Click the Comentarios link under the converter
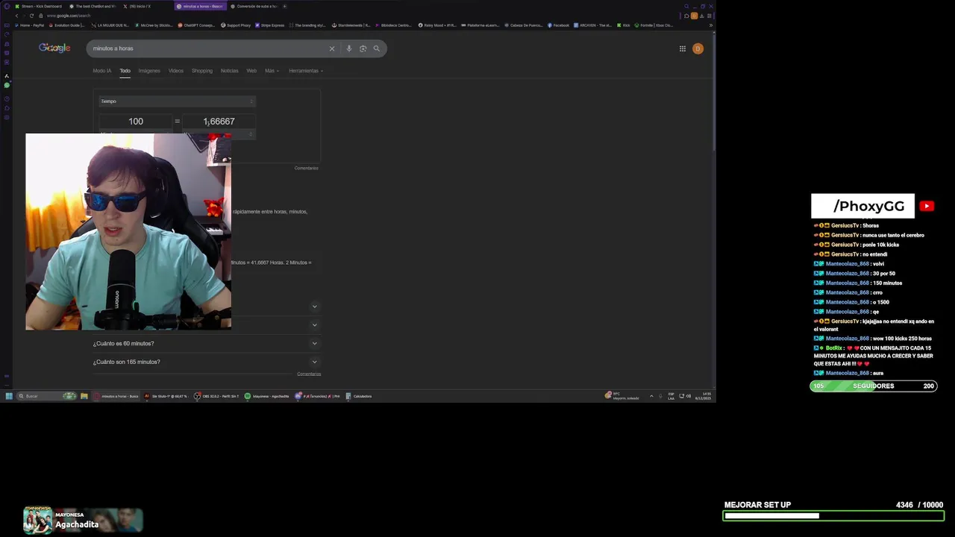 (x=306, y=168)
